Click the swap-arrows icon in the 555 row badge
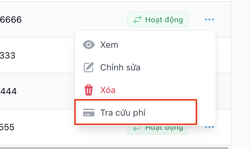The width and height of the screenshot is (251, 149). (137, 129)
